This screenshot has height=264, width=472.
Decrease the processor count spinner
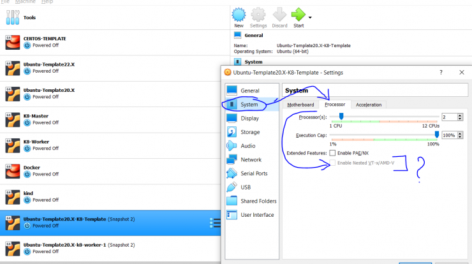click(460, 119)
